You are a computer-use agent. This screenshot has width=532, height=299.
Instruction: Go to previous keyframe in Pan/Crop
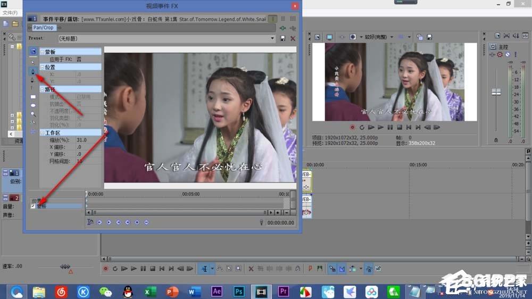point(109,222)
